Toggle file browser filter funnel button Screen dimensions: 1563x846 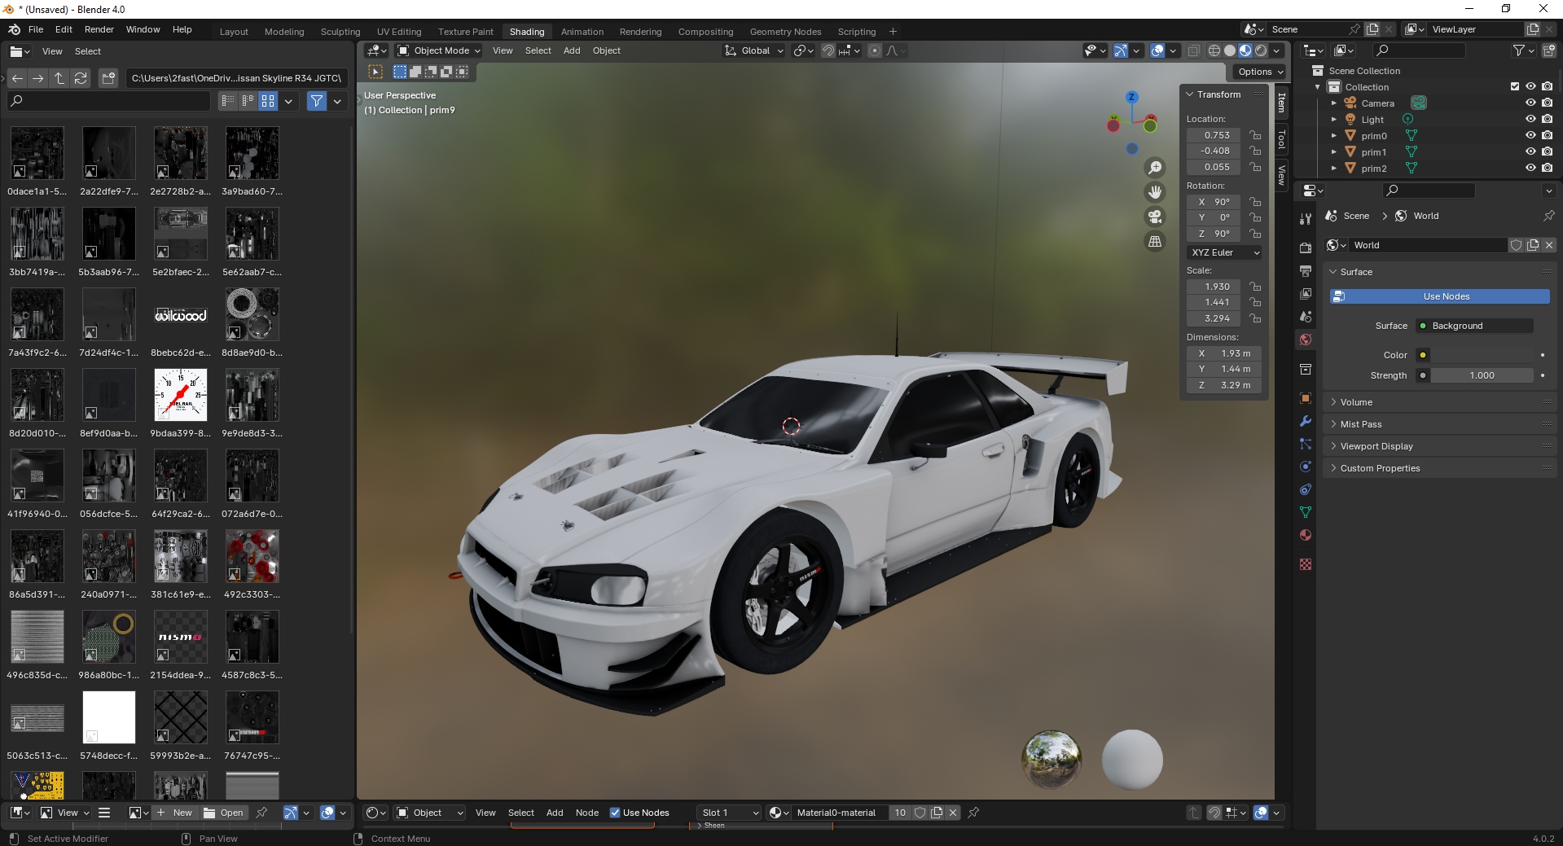(316, 101)
